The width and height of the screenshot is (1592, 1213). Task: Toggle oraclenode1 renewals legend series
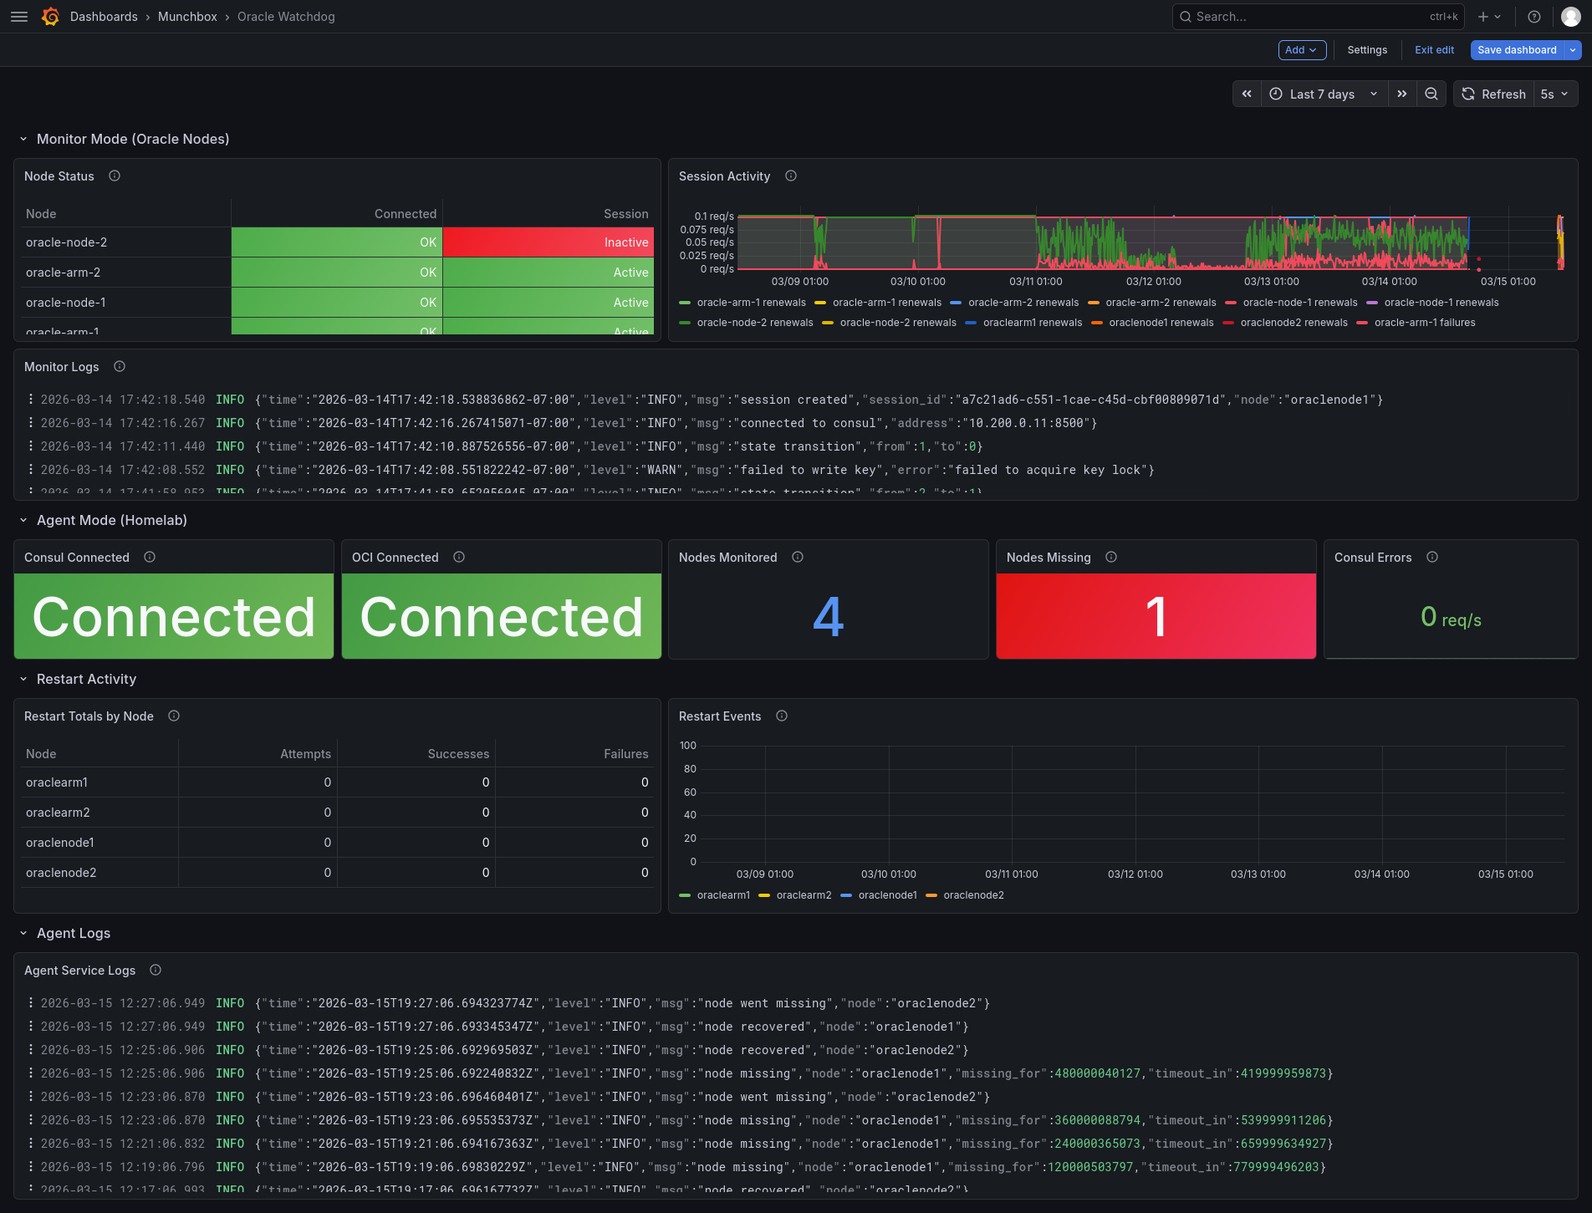(x=1161, y=323)
